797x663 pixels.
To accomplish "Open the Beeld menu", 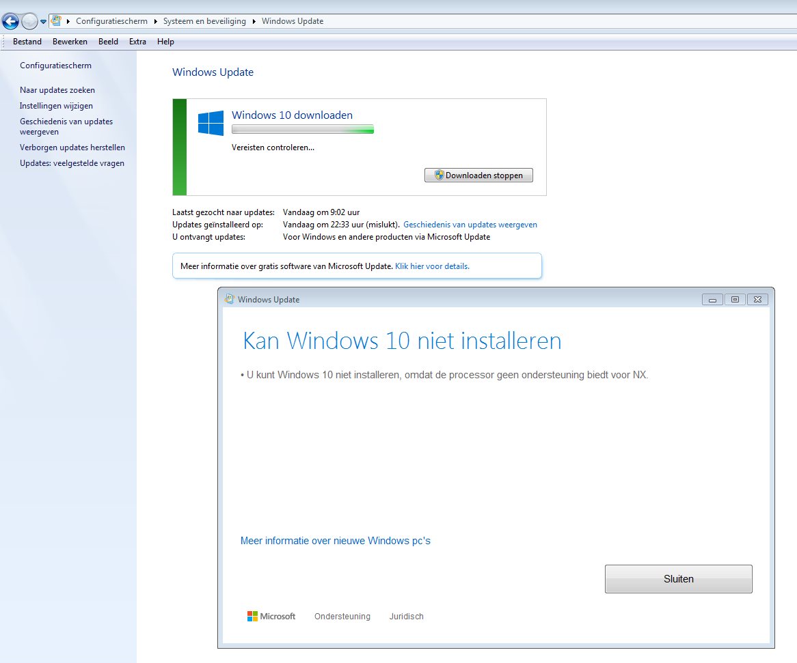I will click(108, 42).
